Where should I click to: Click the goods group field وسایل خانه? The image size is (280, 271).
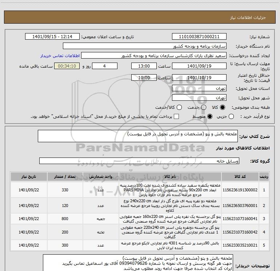(139, 161)
